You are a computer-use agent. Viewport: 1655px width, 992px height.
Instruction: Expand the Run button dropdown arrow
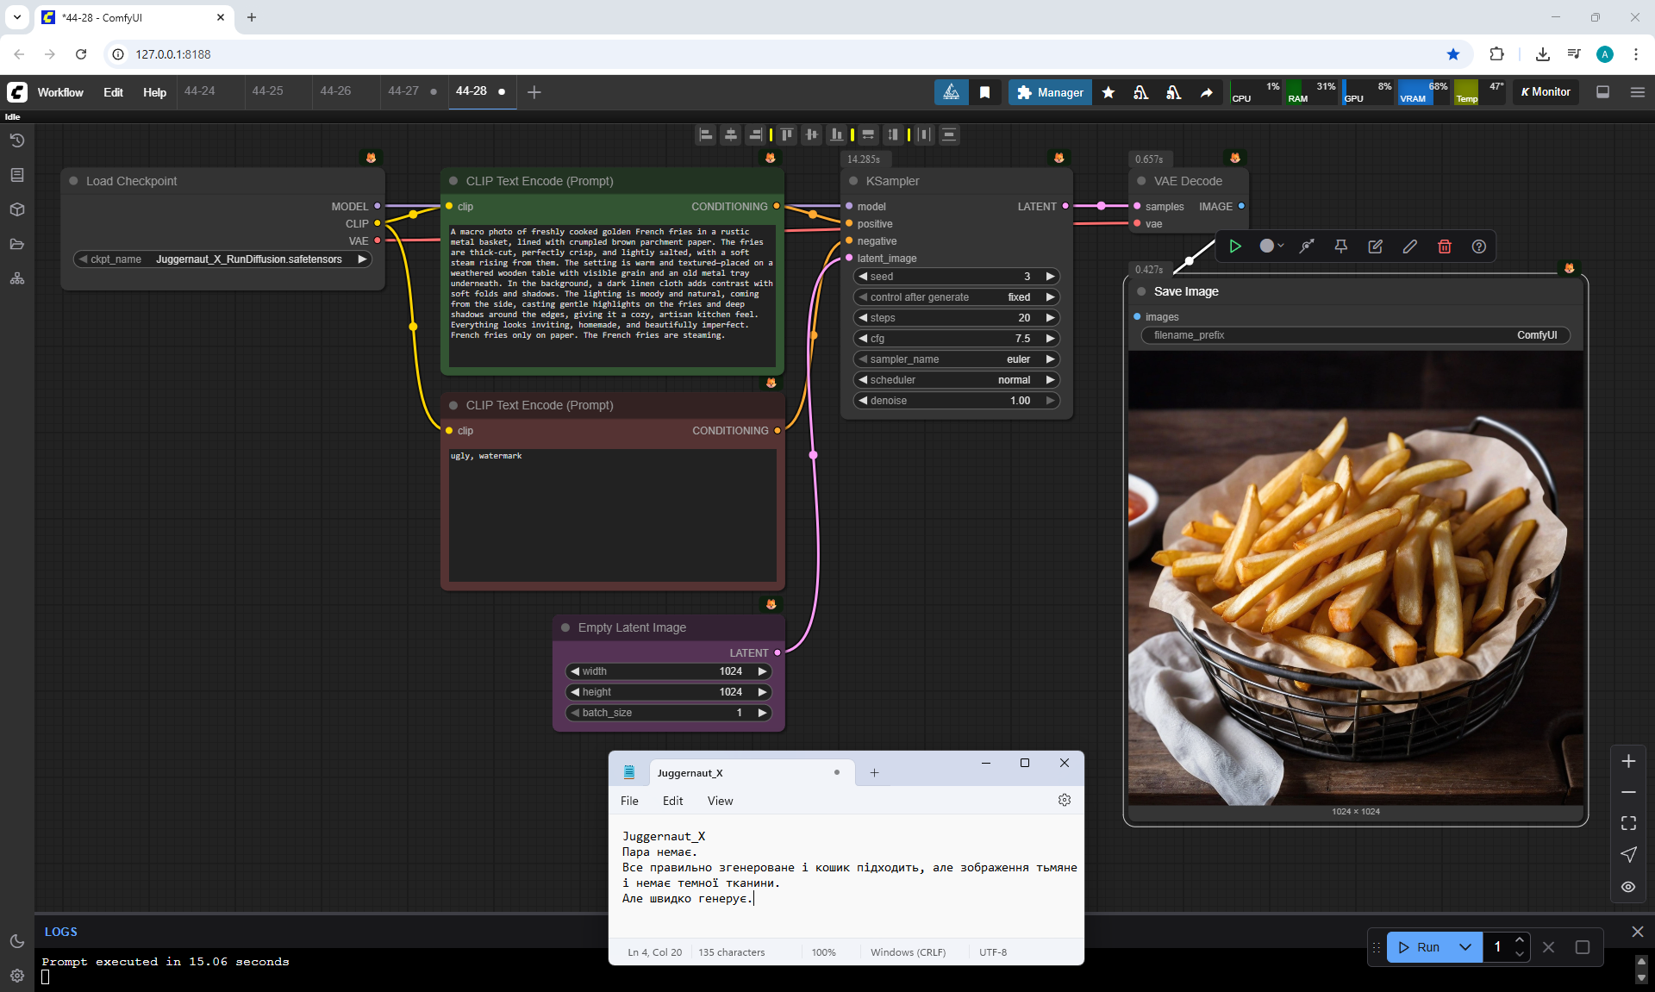[x=1465, y=947]
